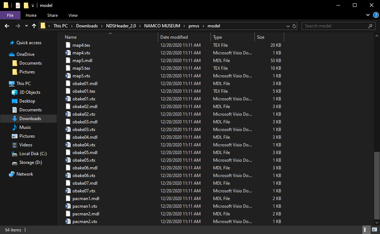
Task: Click the Visio icon of obake03.vtx
Action: [68, 129]
